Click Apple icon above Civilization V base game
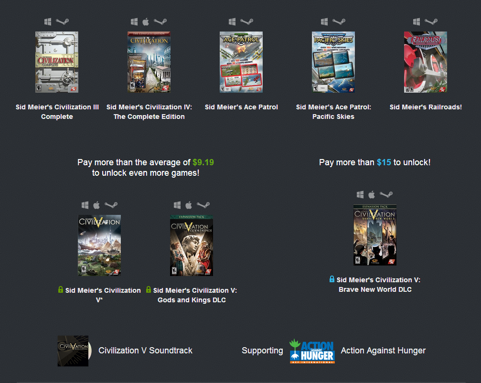The width and height of the screenshot is (481, 383). [x=96, y=205]
